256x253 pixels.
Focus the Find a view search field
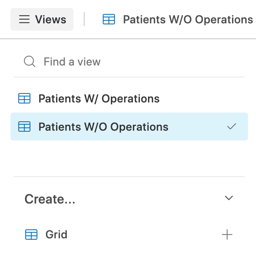(129, 62)
